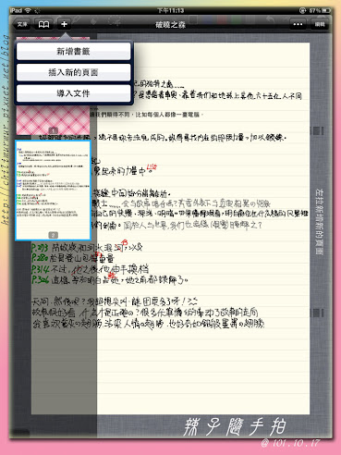The height and width of the screenshot is (455, 341).
Task: Tap the 破曉之森 notebook title
Action: point(171,24)
